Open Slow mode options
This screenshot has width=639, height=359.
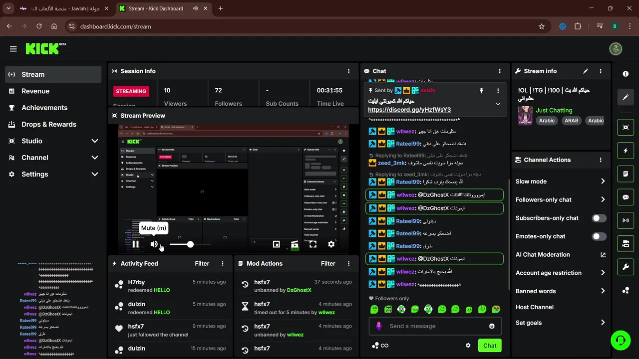561,181
